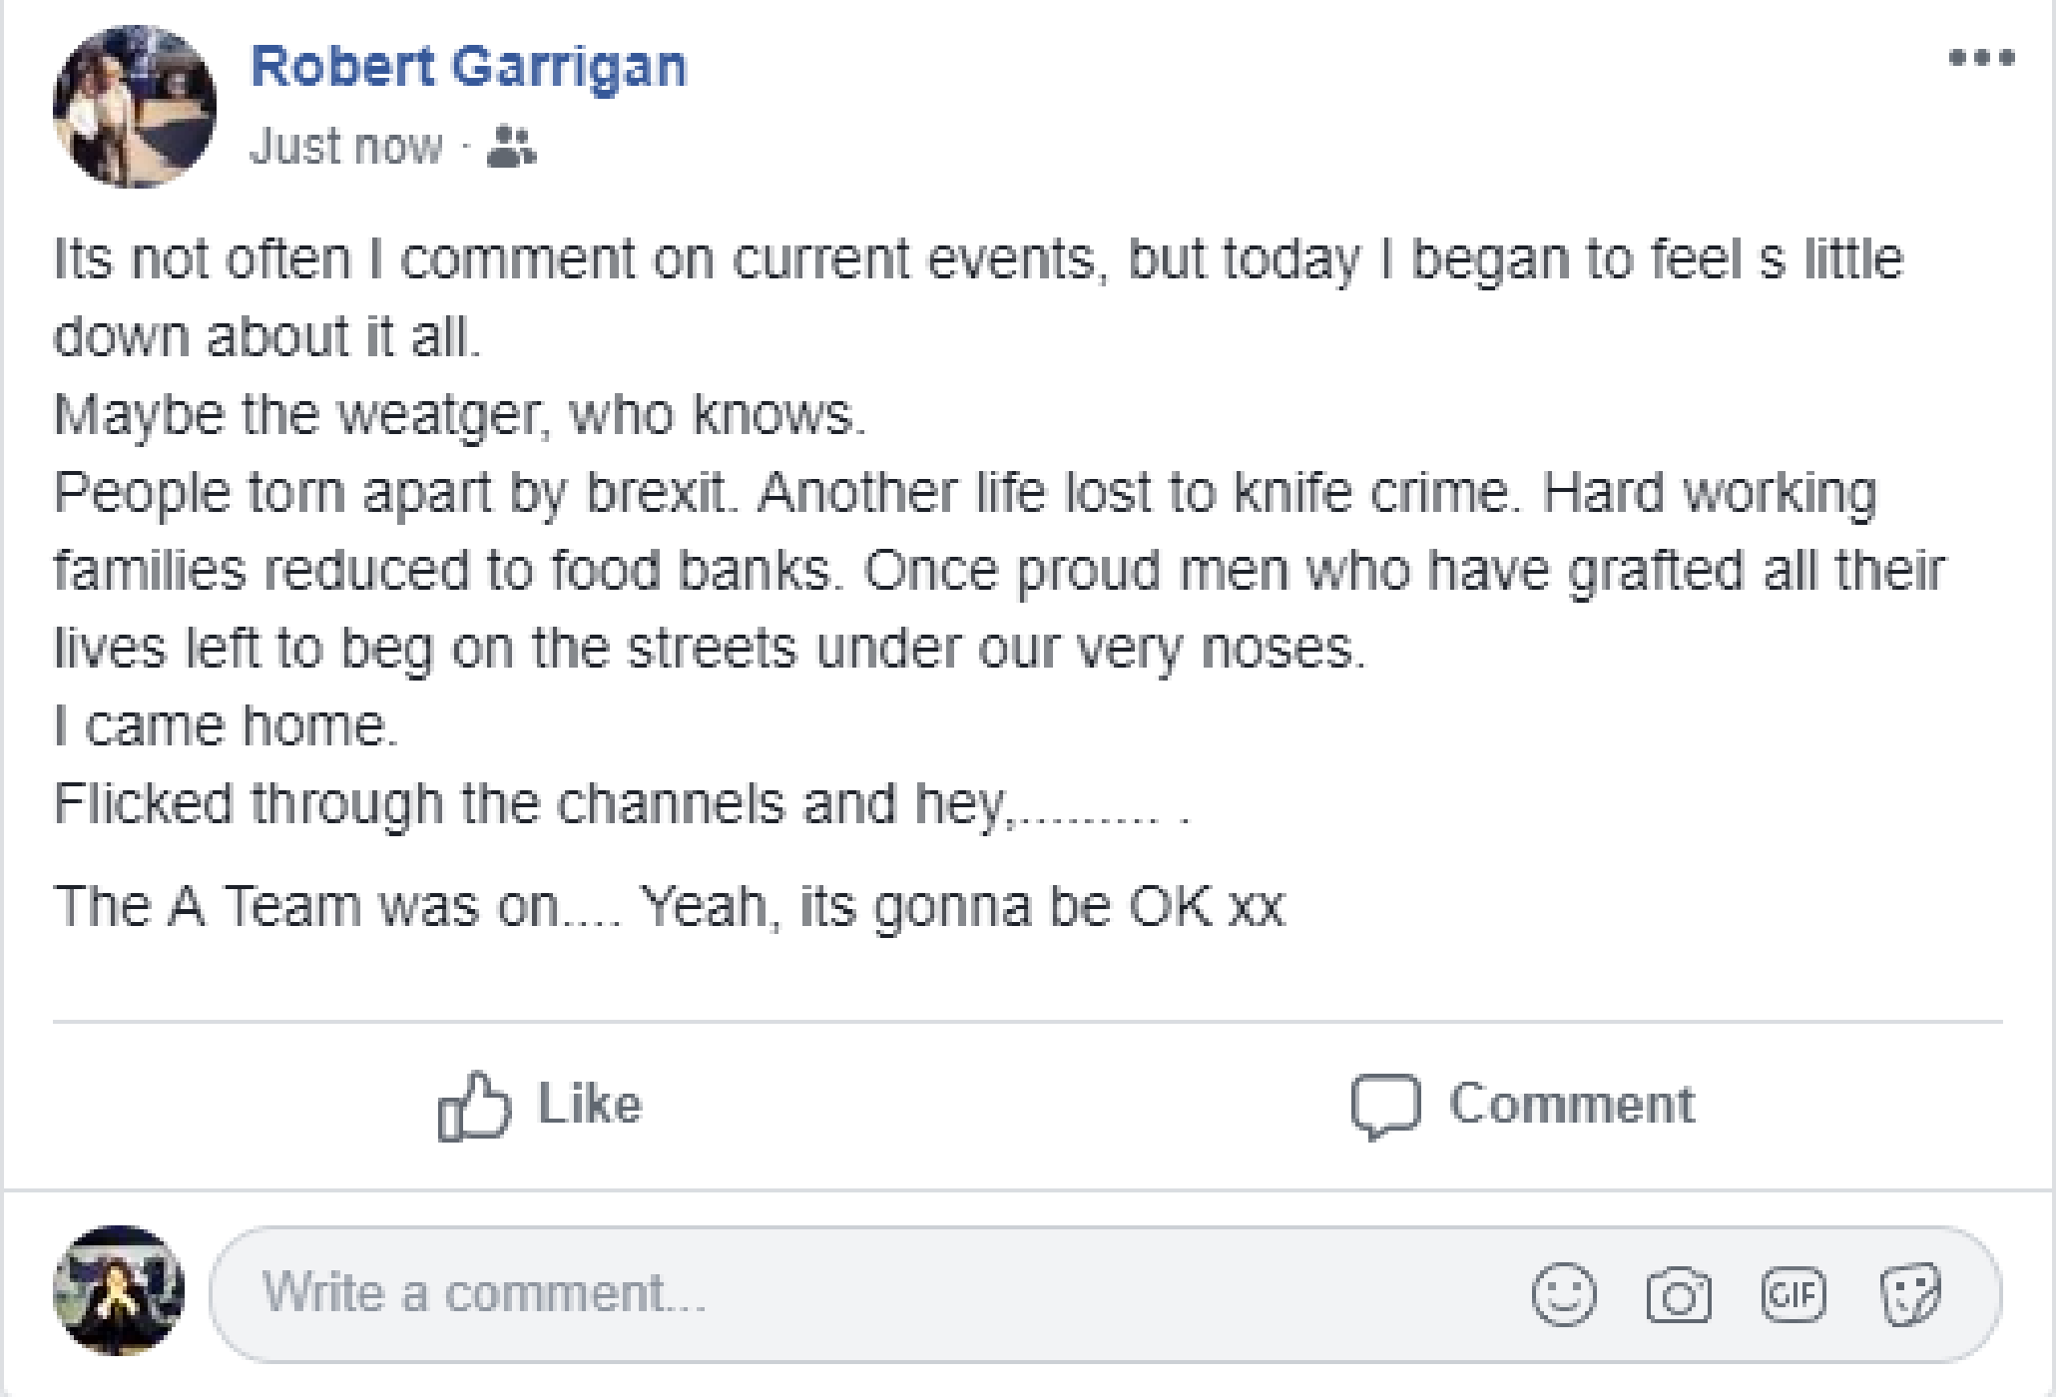
Task: Click the line 'The A Team was on'
Action: (x=670, y=906)
